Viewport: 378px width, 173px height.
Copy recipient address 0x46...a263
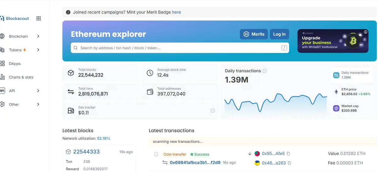point(289,163)
